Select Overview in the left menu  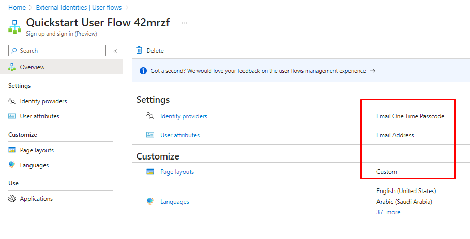click(32, 67)
